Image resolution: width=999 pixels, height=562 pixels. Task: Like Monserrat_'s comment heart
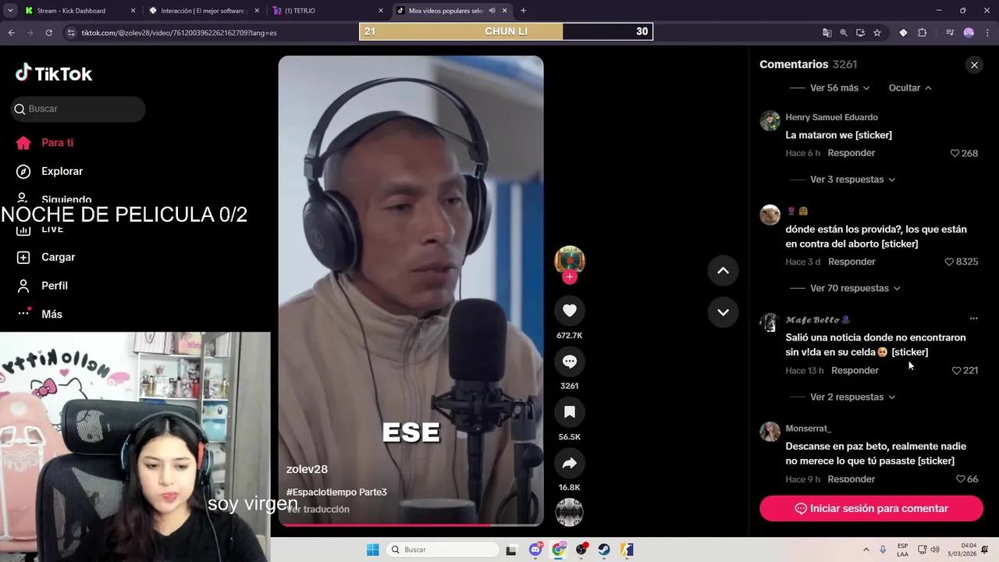tap(961, 479)
